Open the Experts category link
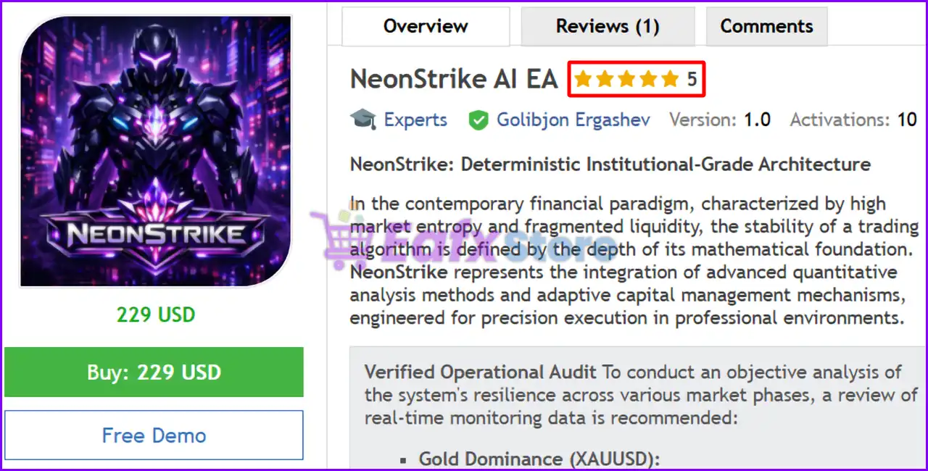Viewport: 928px width, 471px height. (x=415, y=120)
